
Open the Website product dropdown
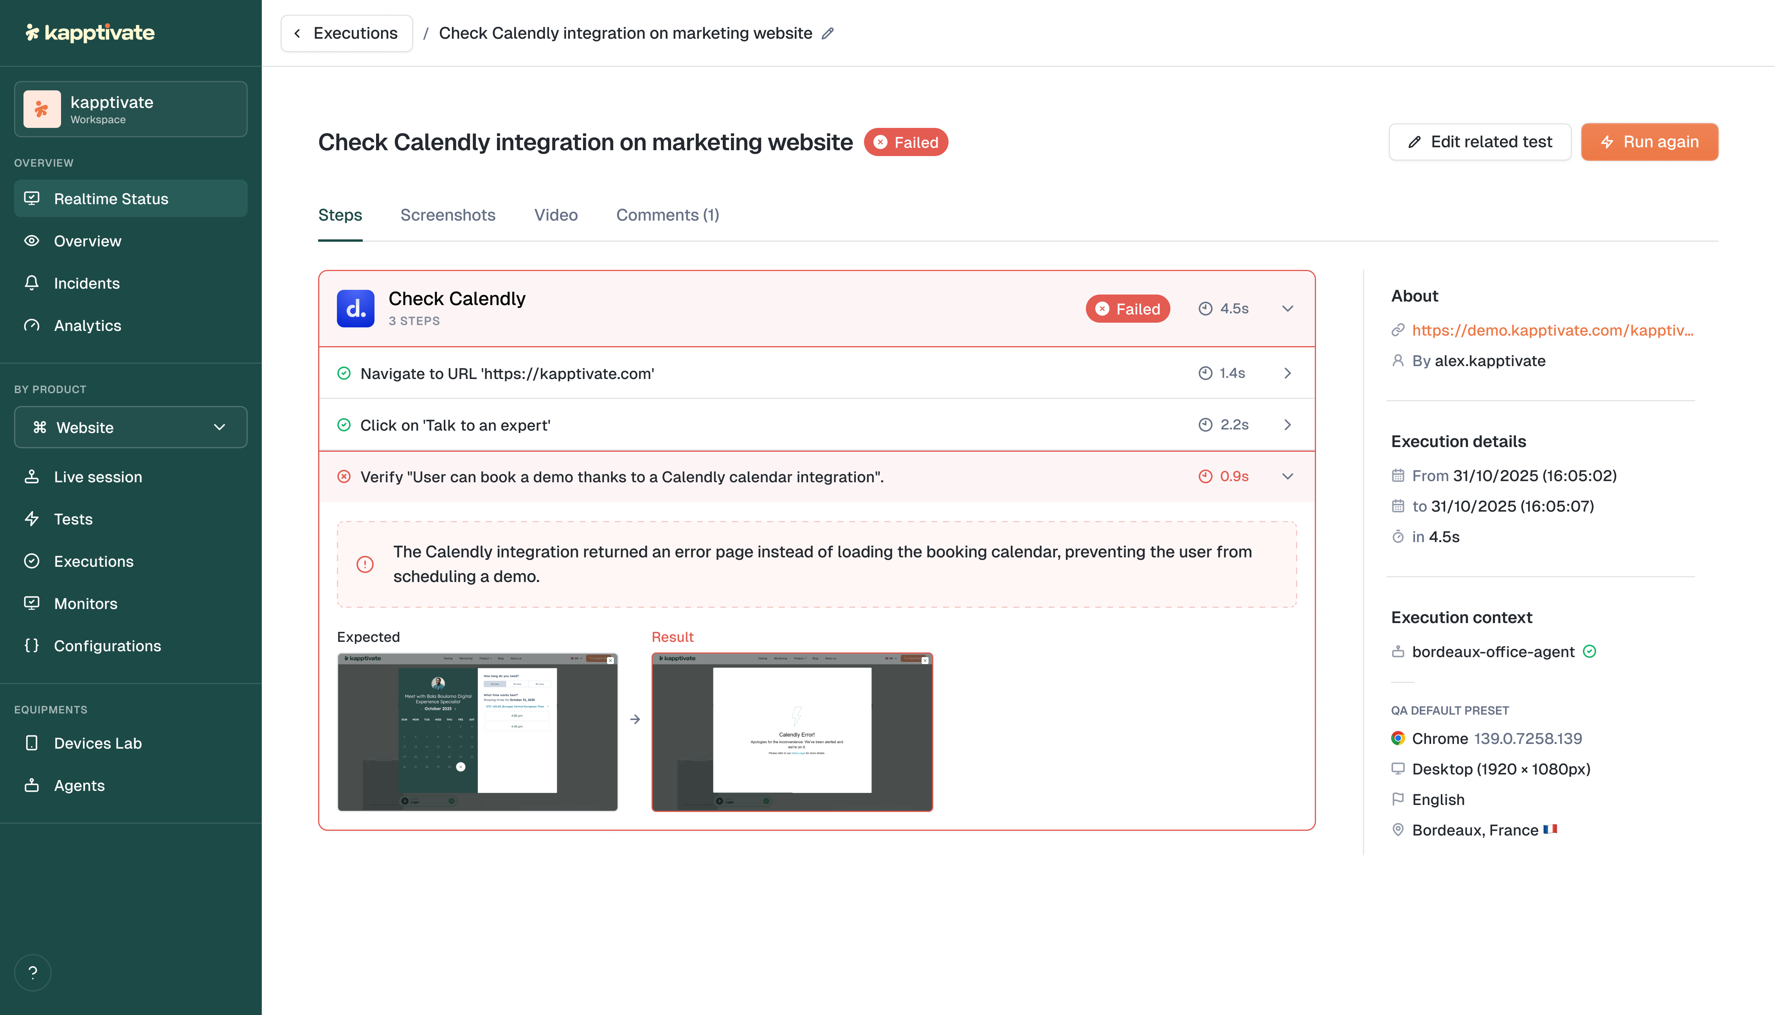(130, 428)
